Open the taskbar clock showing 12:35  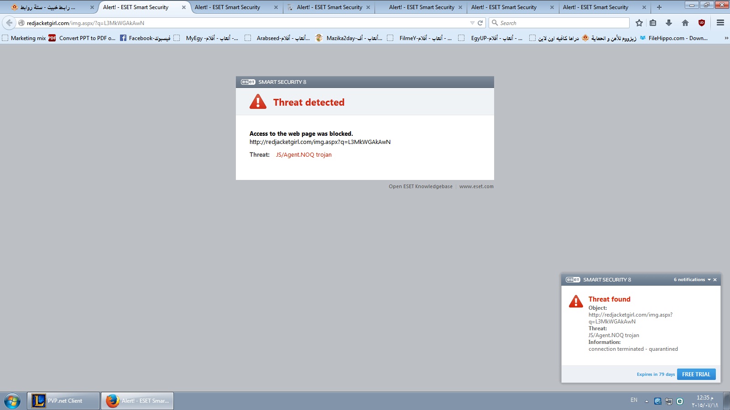705,401
